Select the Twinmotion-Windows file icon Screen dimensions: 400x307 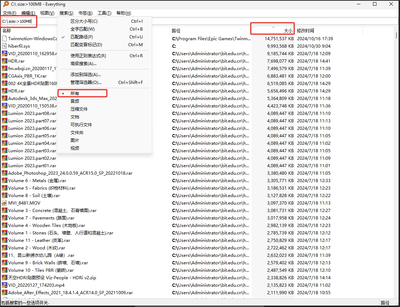(4, 38)
